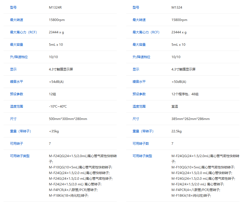The height and width of the screenshot is (205, 247).
Task: Click the M1324 model value in right table
Action: [177, 8]
